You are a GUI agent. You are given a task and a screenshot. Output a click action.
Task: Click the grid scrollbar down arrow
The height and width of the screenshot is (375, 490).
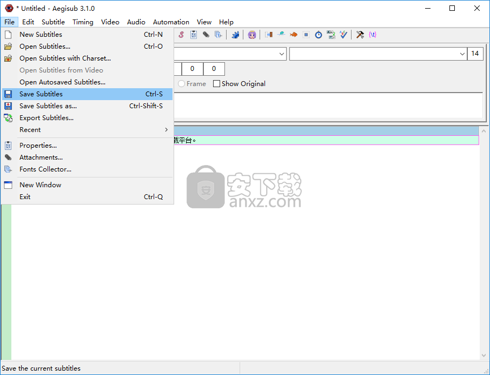pyautogui.click(x=484, y=356)
